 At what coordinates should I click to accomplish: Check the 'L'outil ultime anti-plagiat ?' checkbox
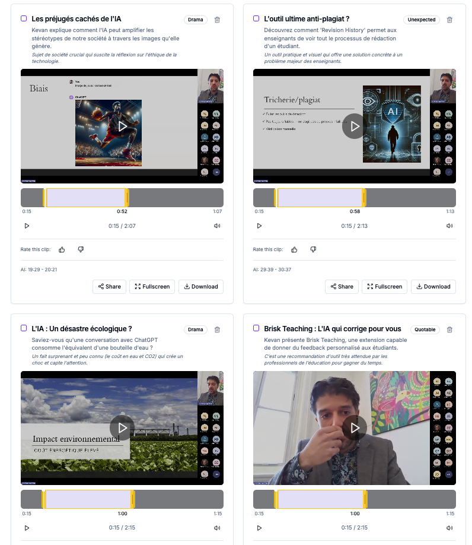256,18
